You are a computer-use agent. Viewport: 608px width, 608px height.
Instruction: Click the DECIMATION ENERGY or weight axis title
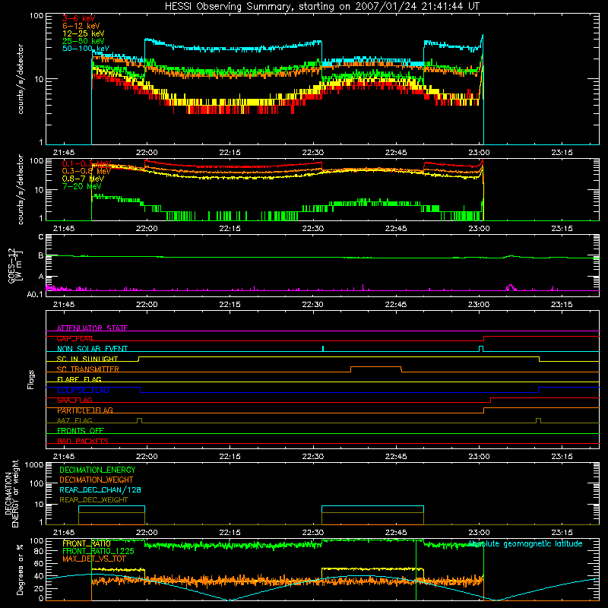tap(11, 493)
